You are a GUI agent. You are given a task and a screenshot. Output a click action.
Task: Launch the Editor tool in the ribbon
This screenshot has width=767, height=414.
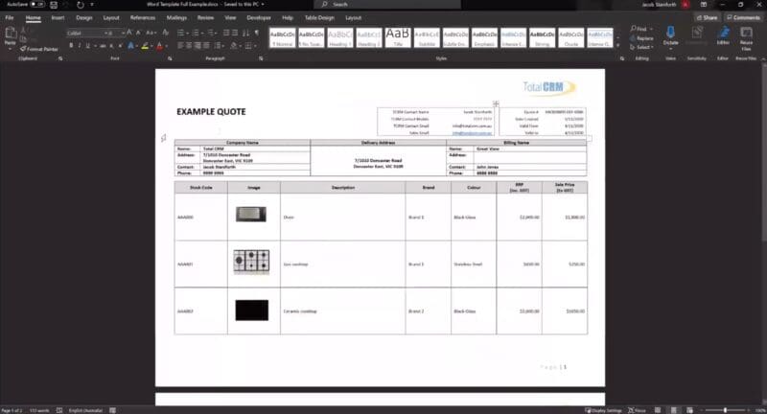point(722,35)
